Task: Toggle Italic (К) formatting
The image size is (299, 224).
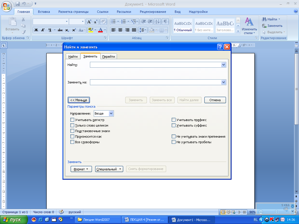Action: (x=43, y=30)
